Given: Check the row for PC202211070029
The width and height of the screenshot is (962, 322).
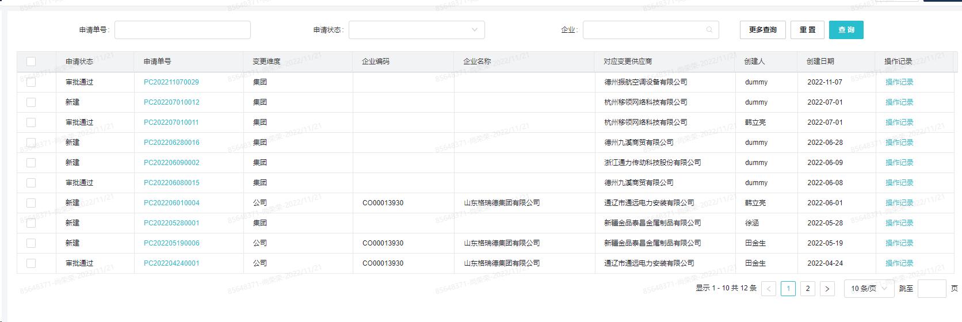Looking at the screenshot, I should coord(31,82).
